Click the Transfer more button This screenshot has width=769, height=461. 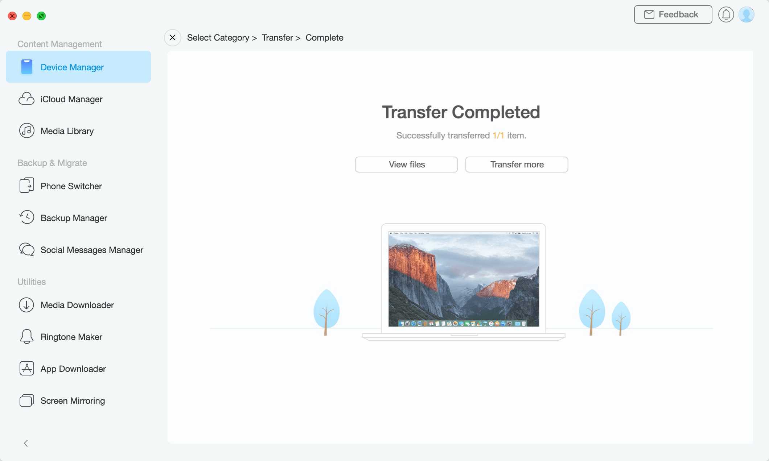(x=517, y=164)
